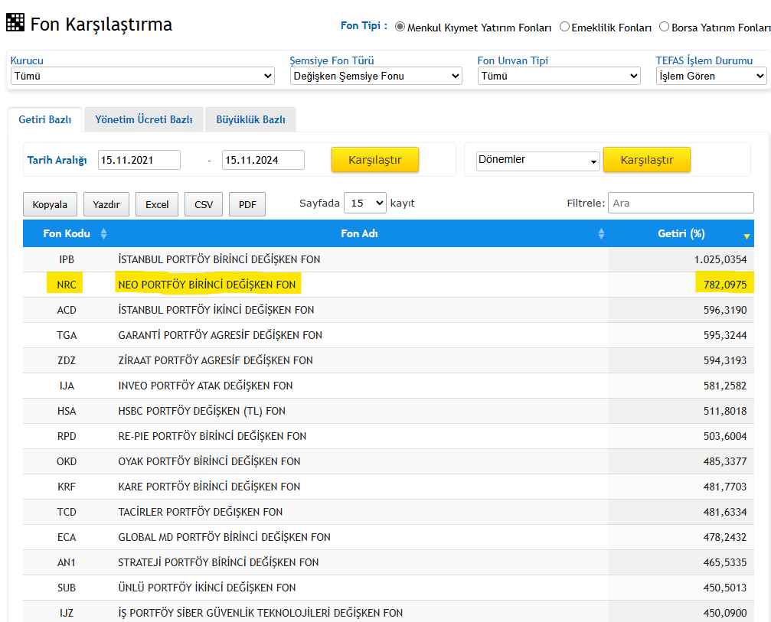Image resolution: width=771 pixels, height=622 pixels.
Task: Click the Fon Karşılaştırma grid icon
Action: pyautogui.click(x=15, y=23)
